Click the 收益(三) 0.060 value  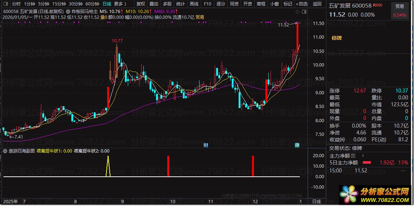point(360,140)
